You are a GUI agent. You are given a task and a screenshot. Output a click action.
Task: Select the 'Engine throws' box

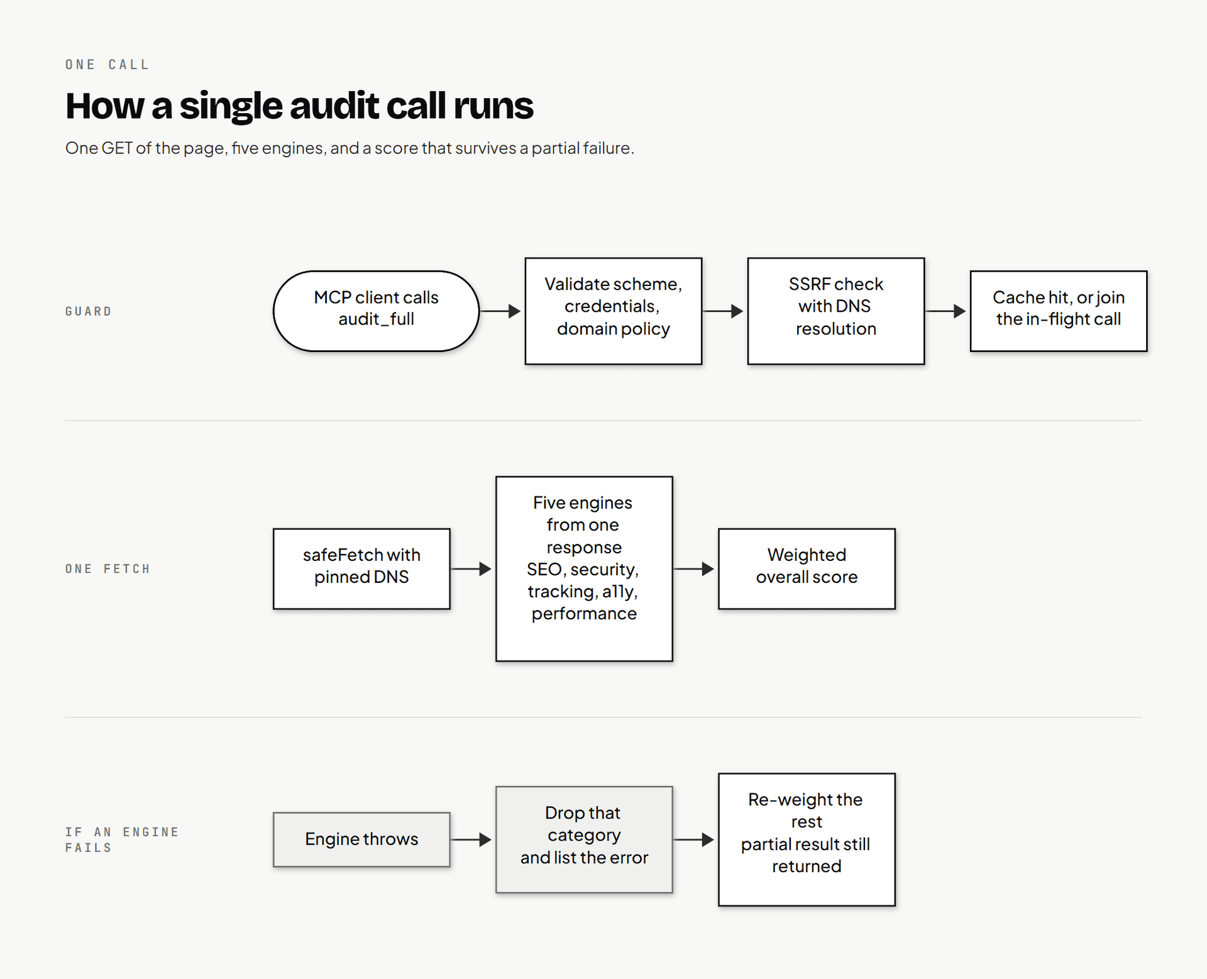361,839
